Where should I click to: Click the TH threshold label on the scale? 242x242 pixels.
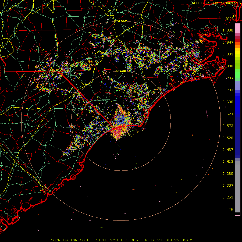(x=231, y=209)
